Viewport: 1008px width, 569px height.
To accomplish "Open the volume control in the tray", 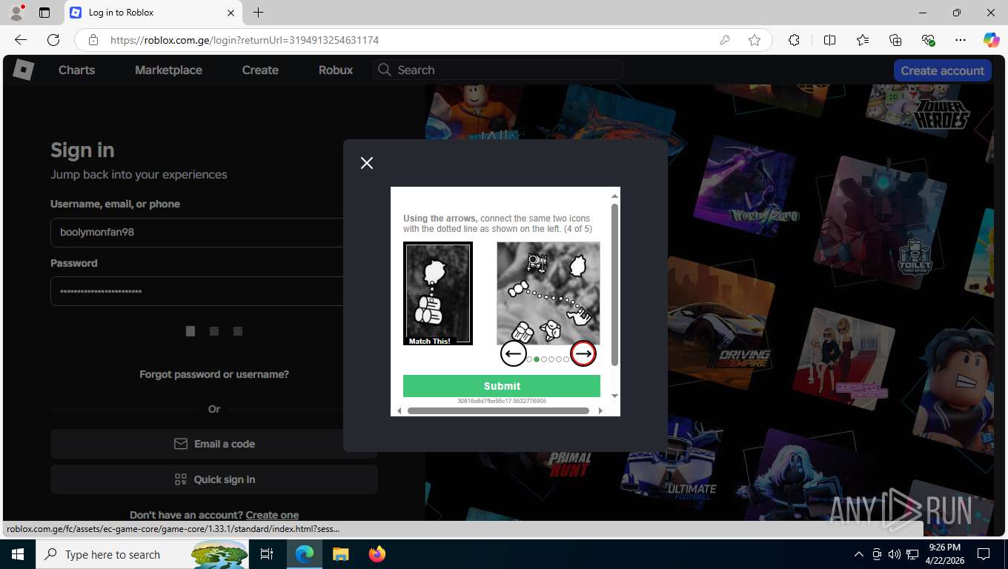I will pos(895,554).
